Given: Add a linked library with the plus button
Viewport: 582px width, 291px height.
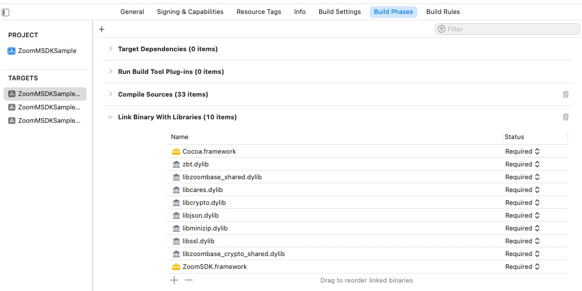Looking at the screenshot, I should 174,280.
